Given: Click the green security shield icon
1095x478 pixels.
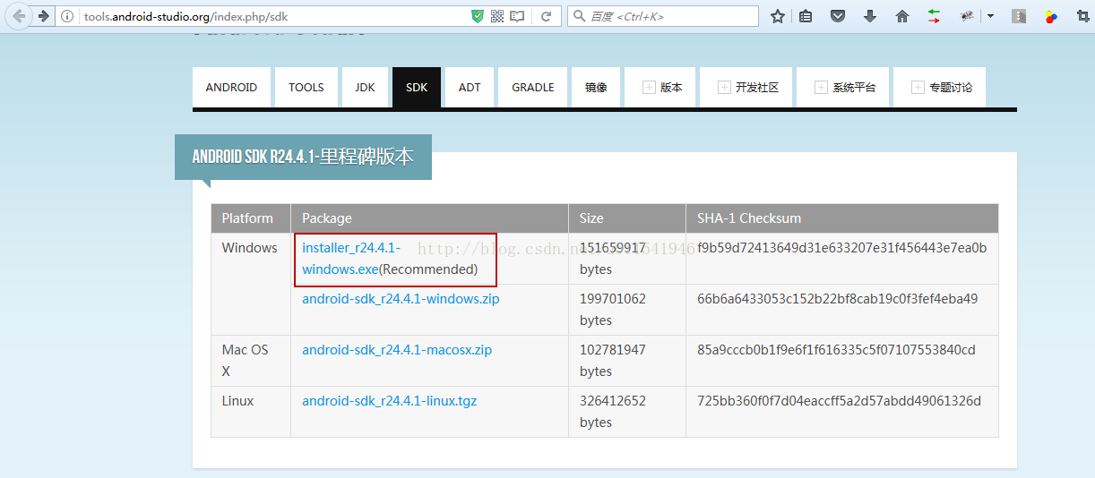Looking at the screenshot, I should pos(478,16).
